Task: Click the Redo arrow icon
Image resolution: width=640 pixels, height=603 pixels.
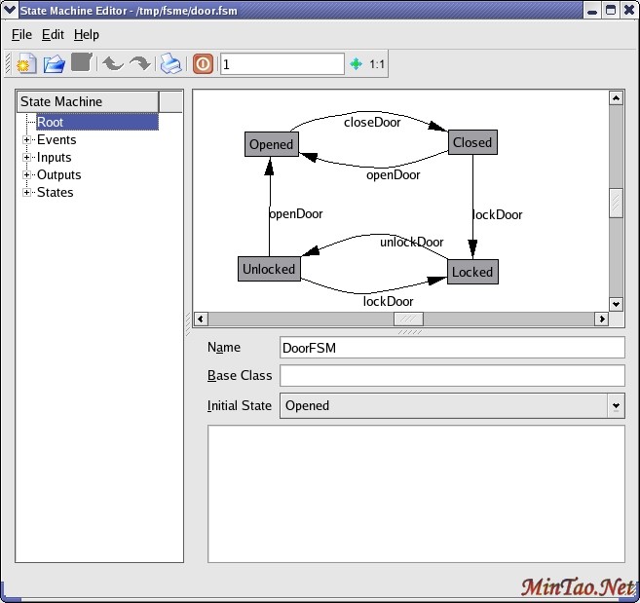Action: tap(140, 64)
